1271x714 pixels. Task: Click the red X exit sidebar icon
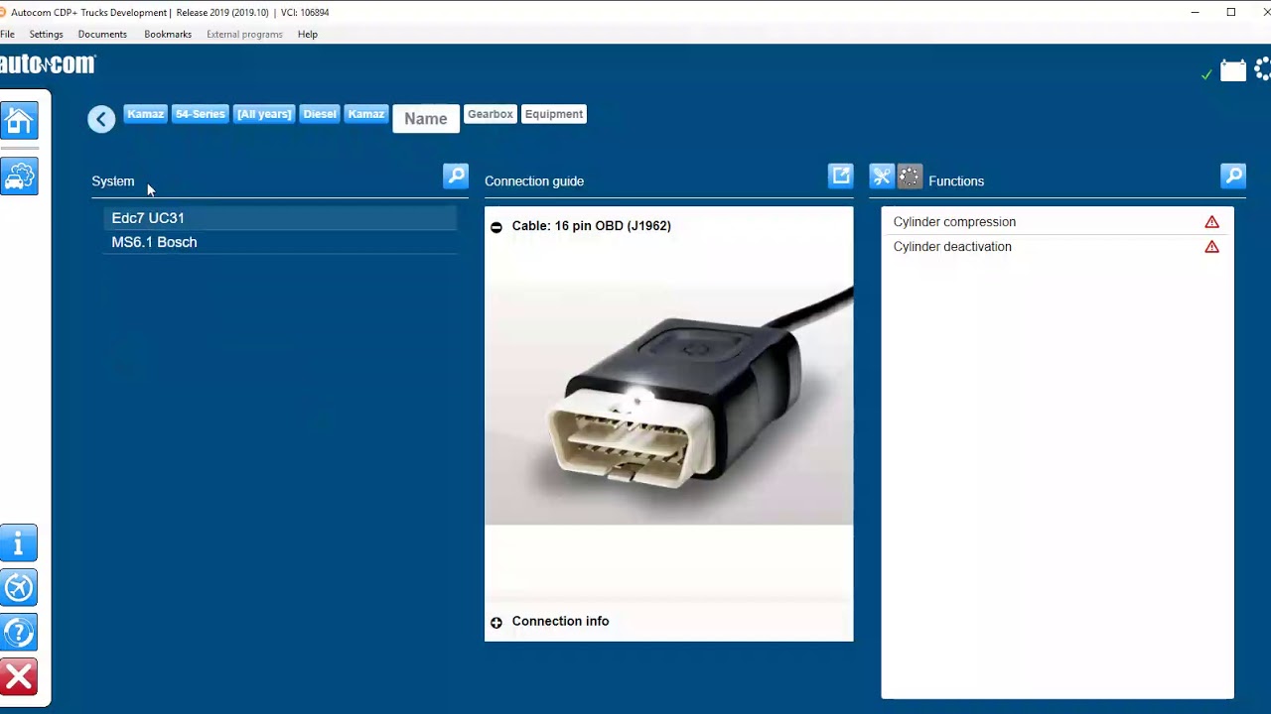pyautogui.click(x=19, y=677)
